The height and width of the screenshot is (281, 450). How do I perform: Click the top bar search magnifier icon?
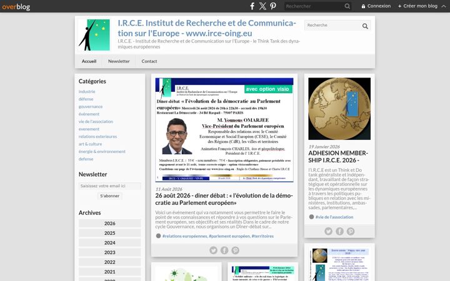point(347,6)
